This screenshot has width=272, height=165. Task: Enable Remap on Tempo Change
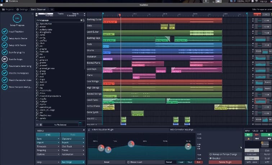pyautogui.click(x=210, y=154)
